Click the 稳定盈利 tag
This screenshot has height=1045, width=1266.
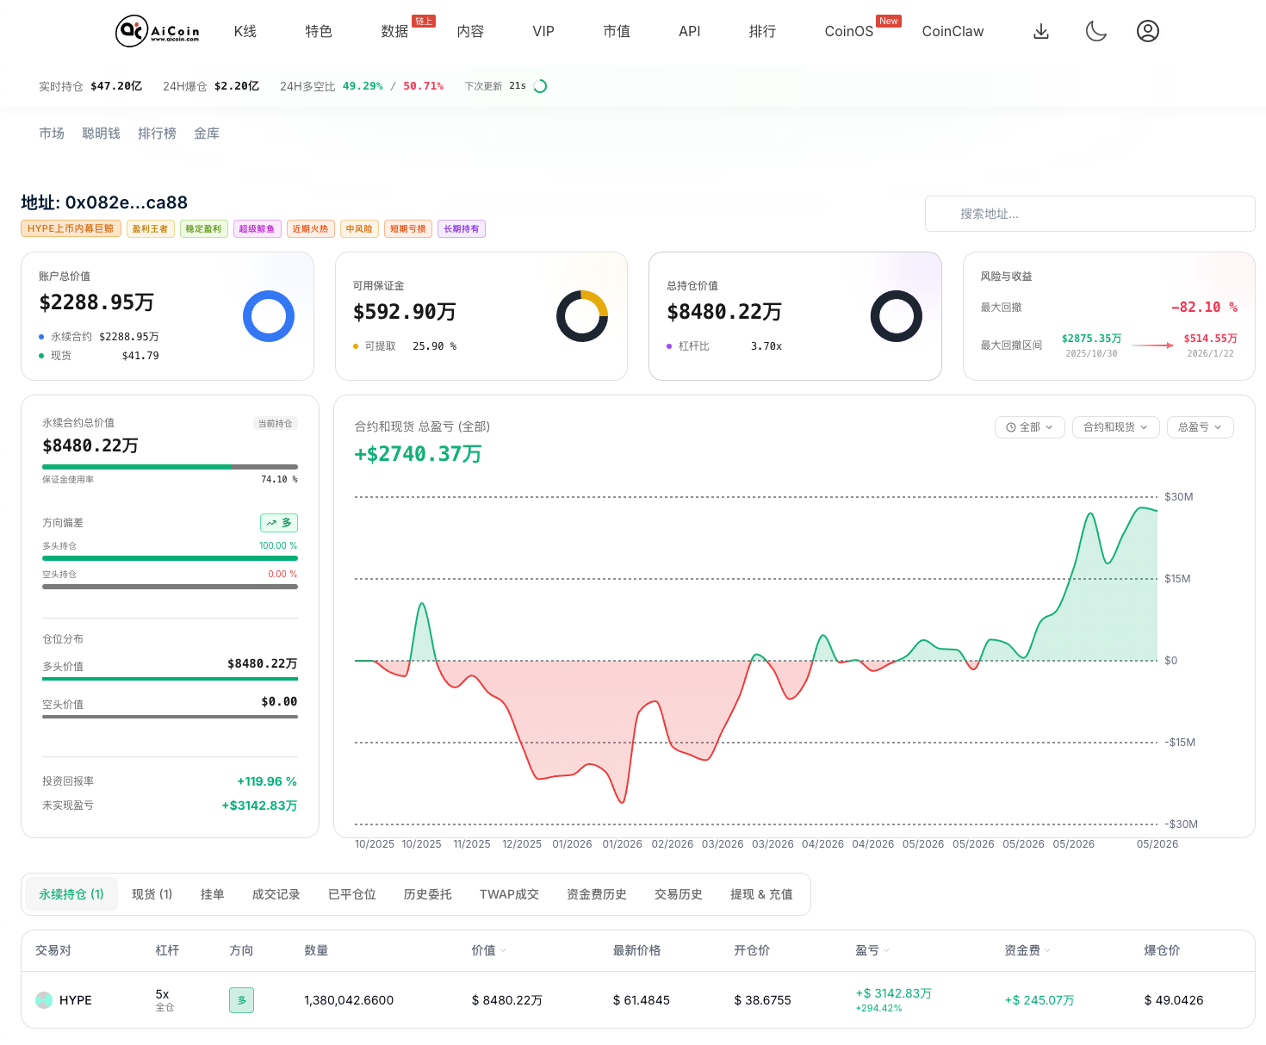(204, 228)
